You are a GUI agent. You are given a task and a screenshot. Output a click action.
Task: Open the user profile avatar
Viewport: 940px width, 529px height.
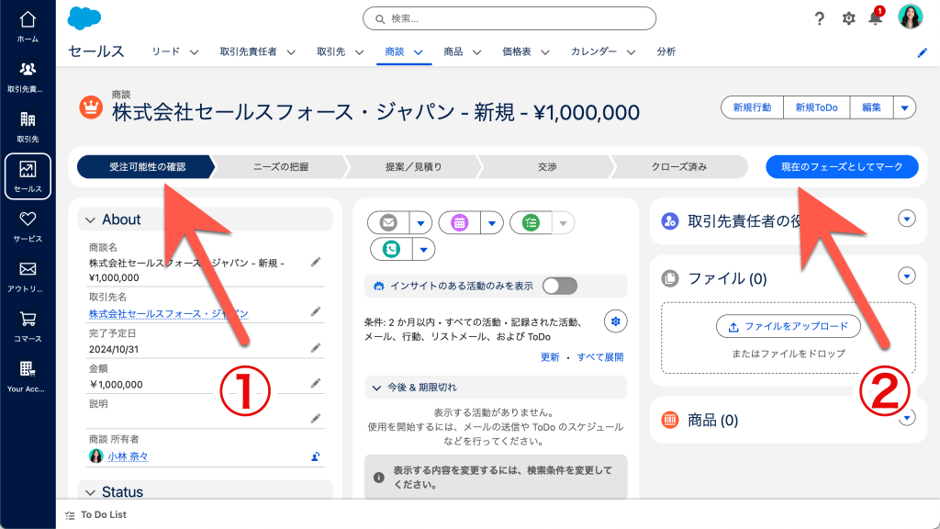point(910,17)
